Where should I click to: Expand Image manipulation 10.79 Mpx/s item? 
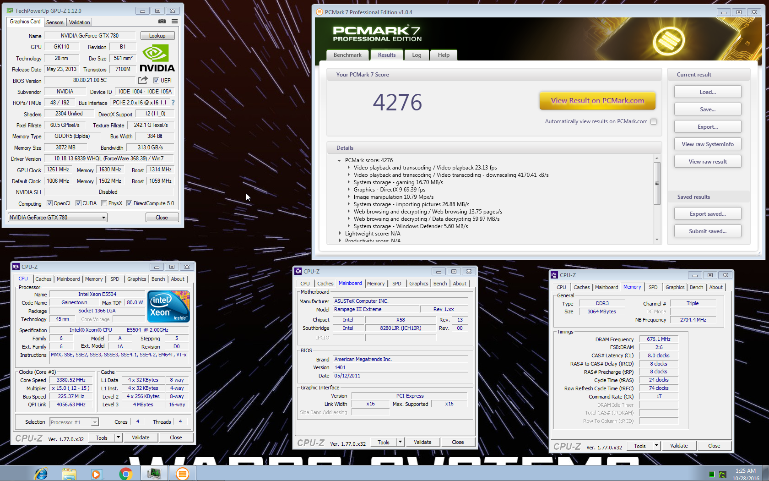coord(348,197)
